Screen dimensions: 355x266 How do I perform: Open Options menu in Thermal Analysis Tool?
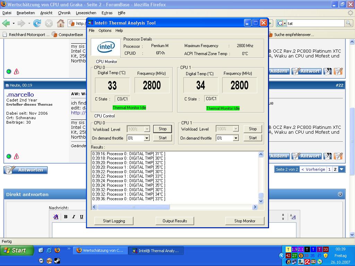click(105, 30)
